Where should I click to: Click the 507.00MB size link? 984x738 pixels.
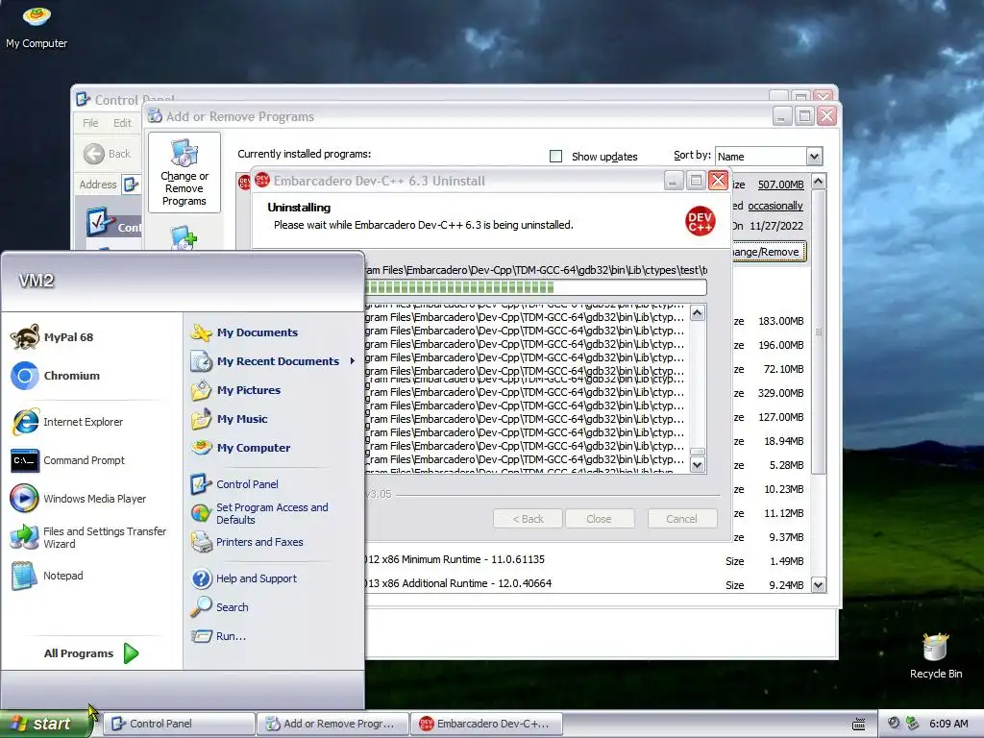point(780,184)
